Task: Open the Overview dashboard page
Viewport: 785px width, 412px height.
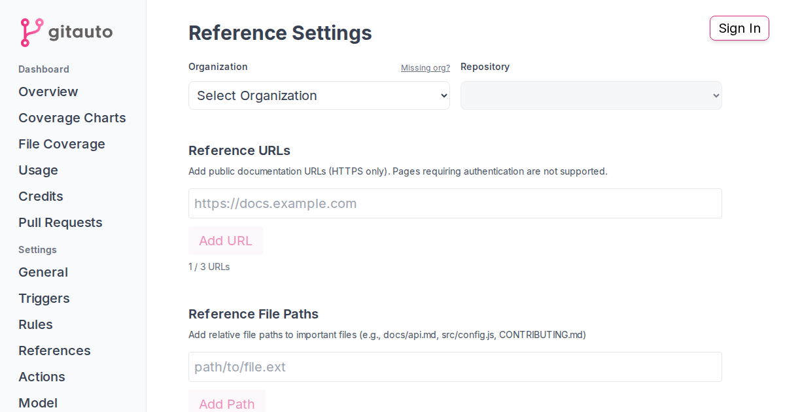Action: pos(48,92)
